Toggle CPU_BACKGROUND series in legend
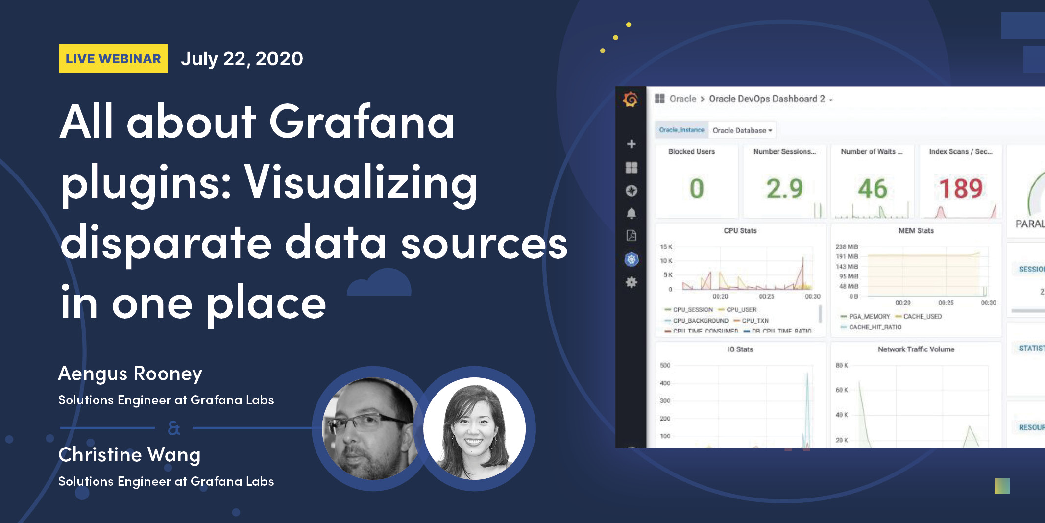Screen dimensions: 1045x523 [x=696, y=320]
